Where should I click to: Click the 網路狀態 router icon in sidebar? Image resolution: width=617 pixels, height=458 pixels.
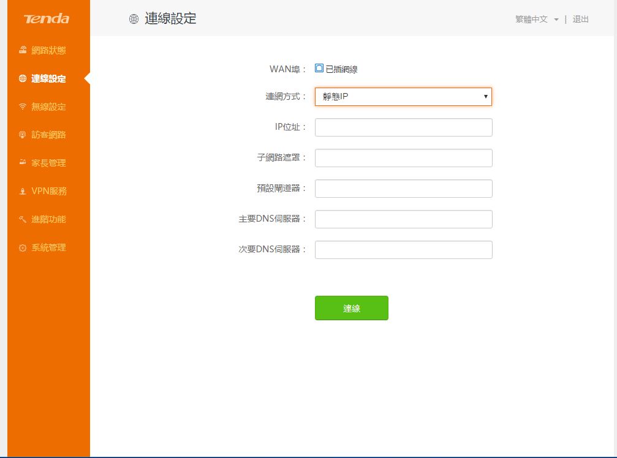coord(23,50)
